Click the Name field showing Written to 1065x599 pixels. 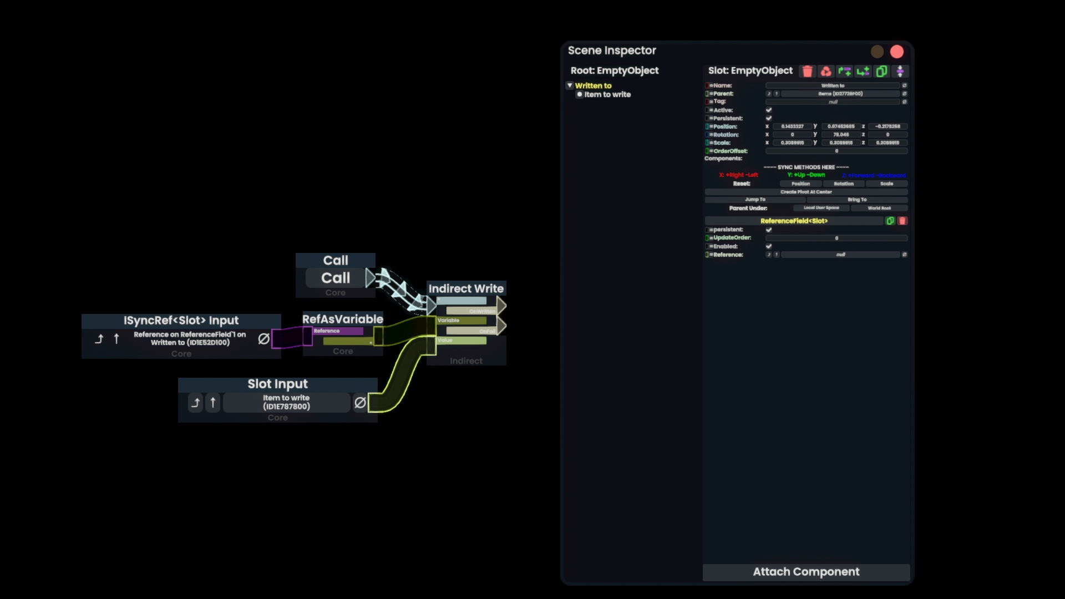coord(832,85)
